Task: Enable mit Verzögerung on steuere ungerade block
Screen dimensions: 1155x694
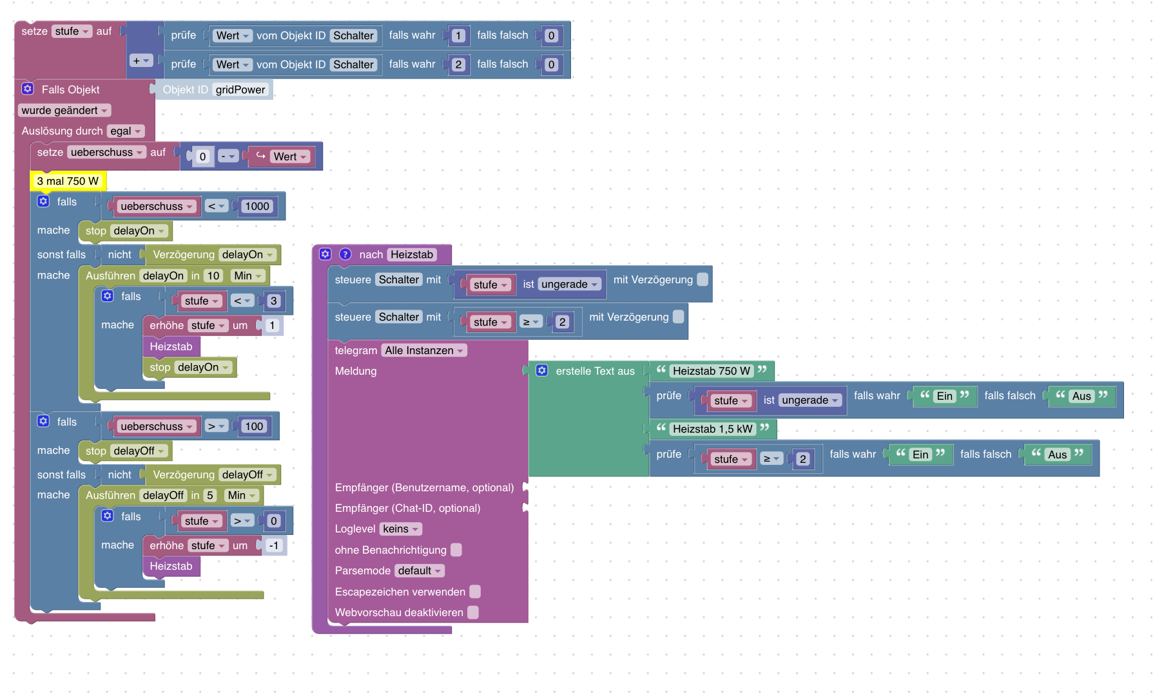Action: [703, 279]
